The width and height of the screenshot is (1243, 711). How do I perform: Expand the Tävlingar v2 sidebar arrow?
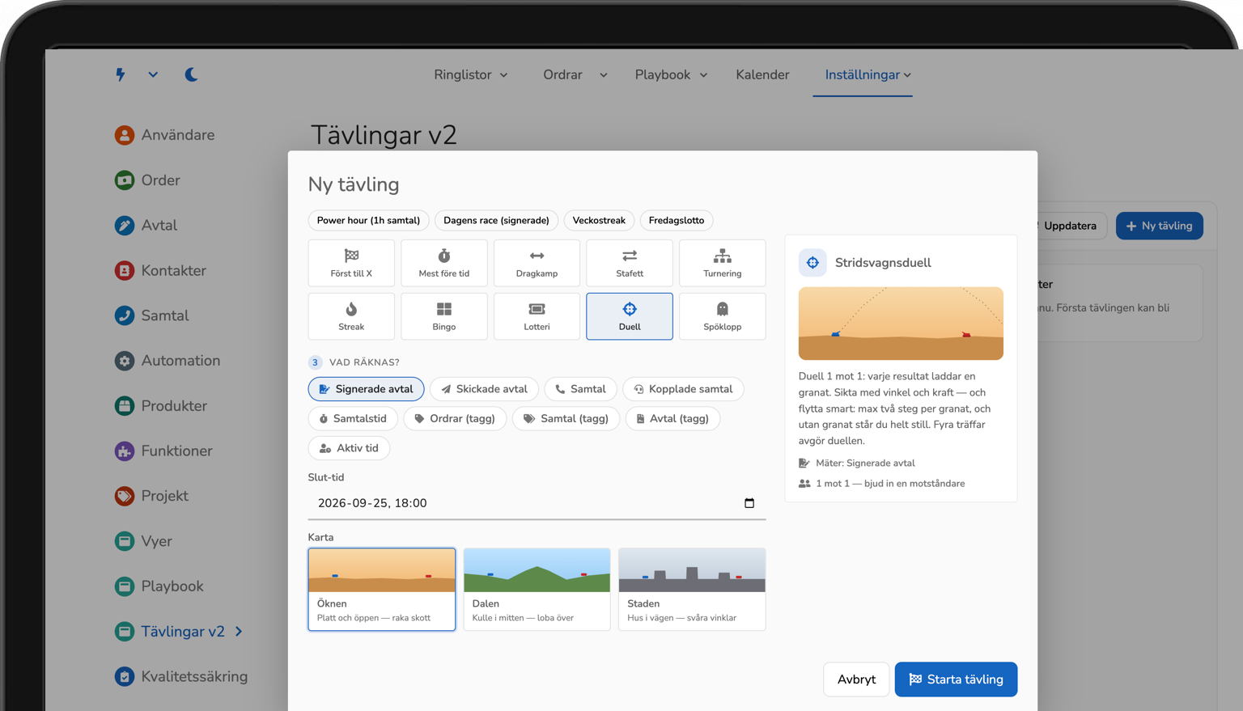point(239,632)
